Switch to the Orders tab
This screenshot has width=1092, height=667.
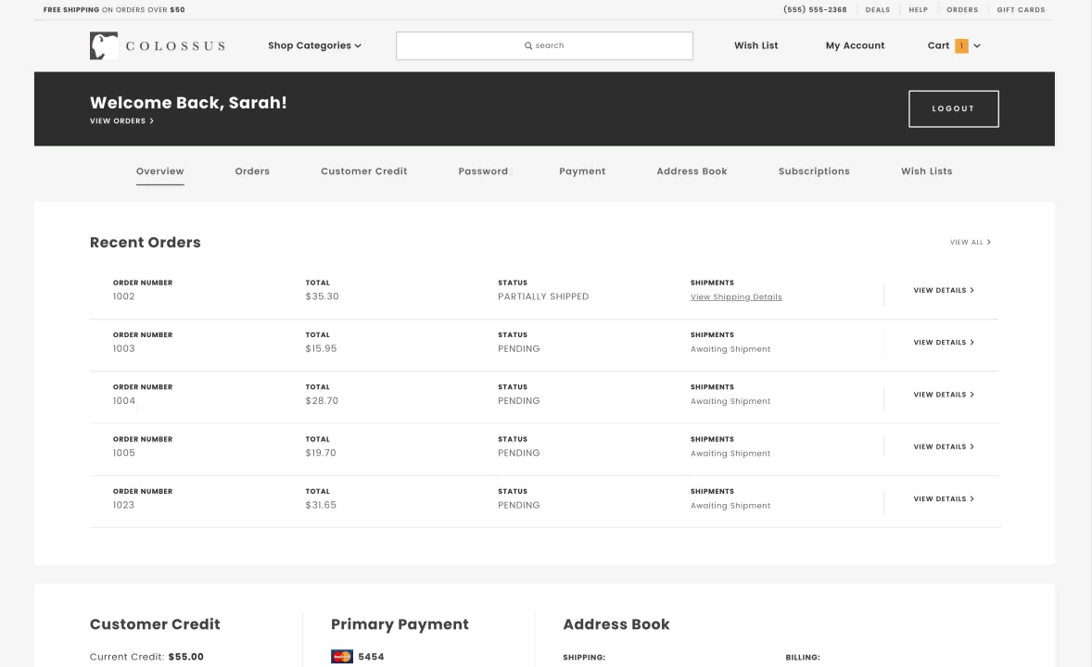pyautogui.click(x=252, y=171)
